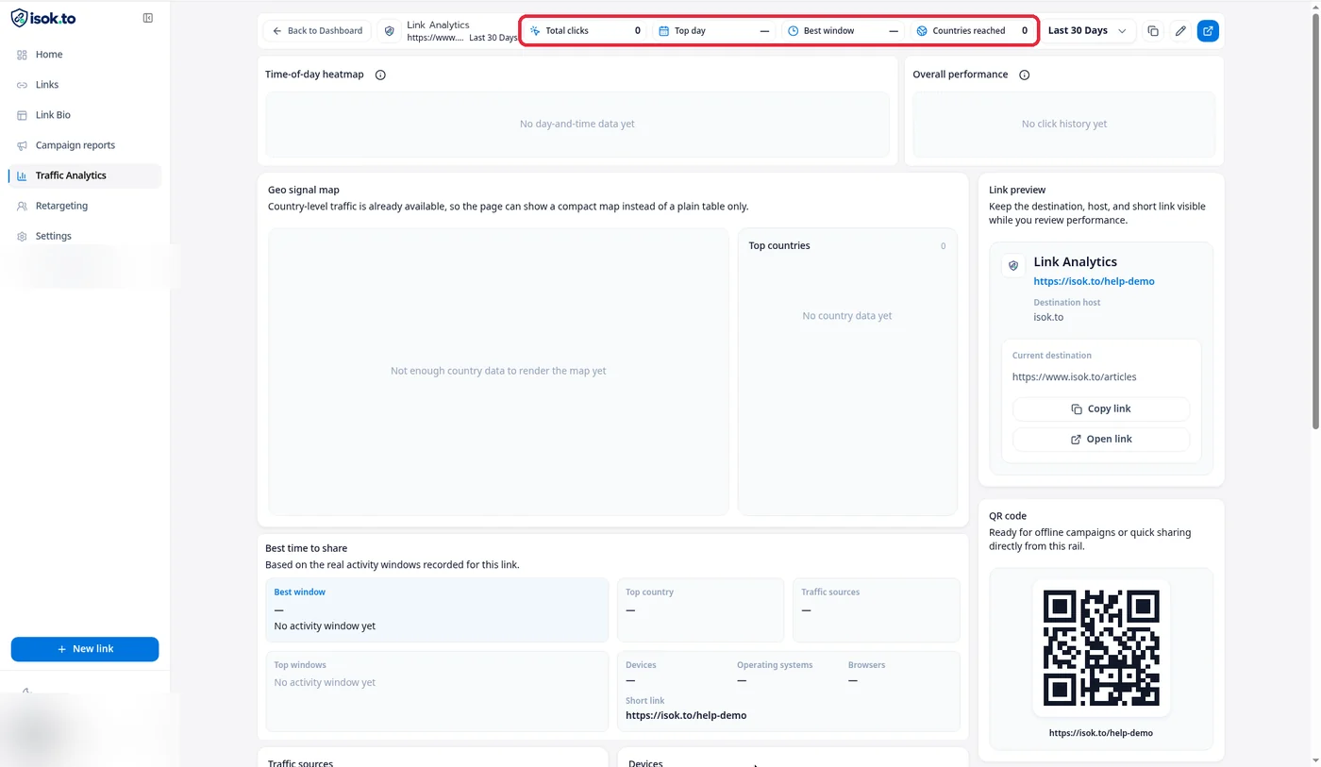The height and width of the screenshot is (767, 1321).
Task: Click Best window stat in header
Action: (843, 31)
